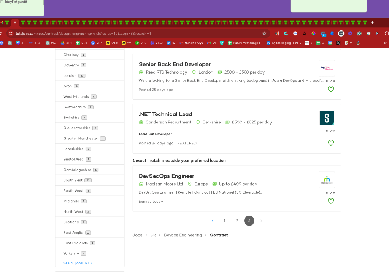Close the active browser tab
Viewport: 389px width, 272px height.
tap(15, 22)
